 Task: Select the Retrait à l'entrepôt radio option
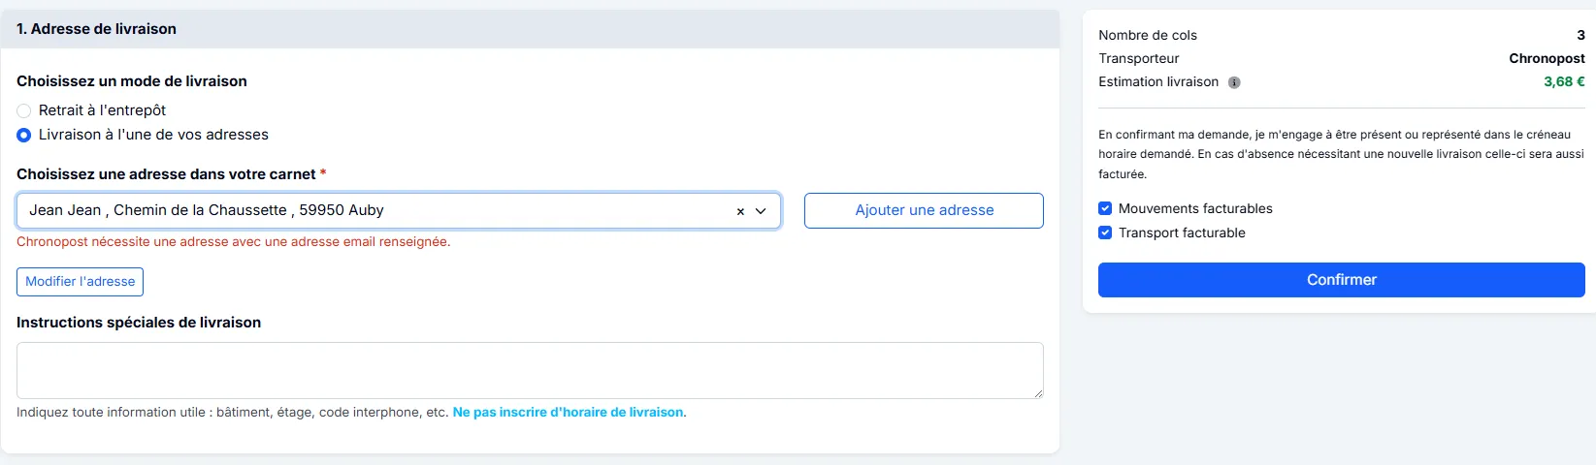tap(24, 110)
